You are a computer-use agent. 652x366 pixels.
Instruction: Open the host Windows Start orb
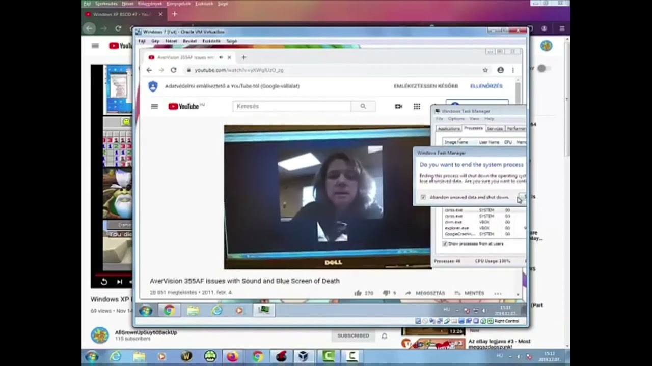92,357
